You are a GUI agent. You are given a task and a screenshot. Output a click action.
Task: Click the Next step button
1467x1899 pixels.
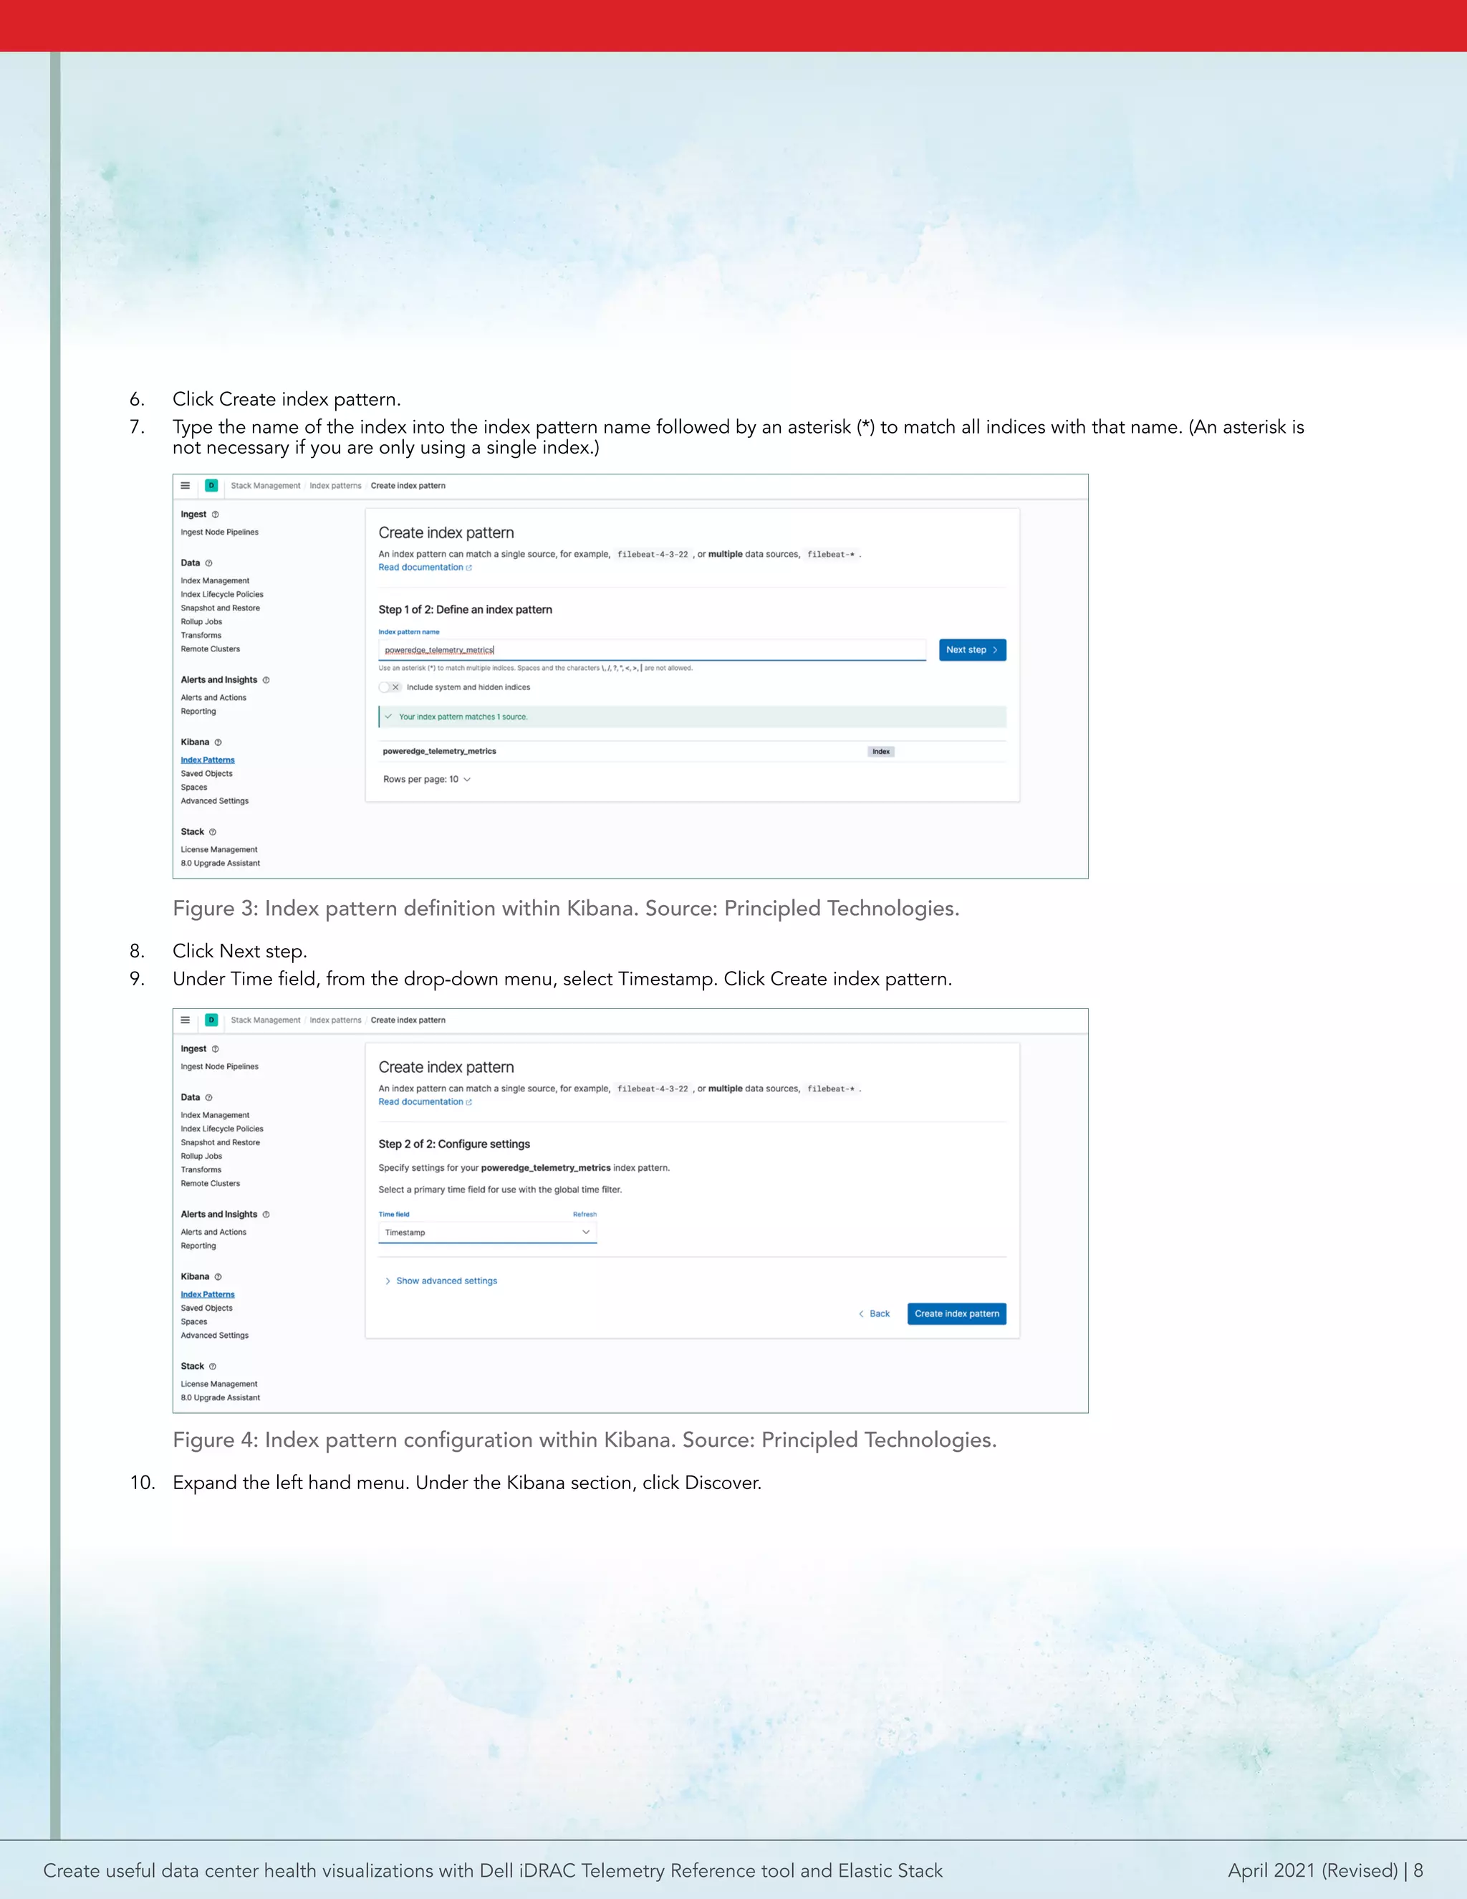click(x=973, y=649)
